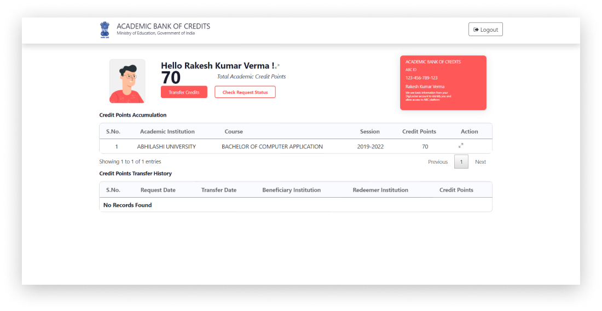Open the action expand icon for Abhilashi University row

461,146
